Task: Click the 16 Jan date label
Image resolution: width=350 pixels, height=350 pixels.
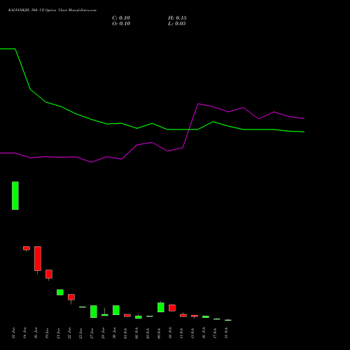Action: 36,333
